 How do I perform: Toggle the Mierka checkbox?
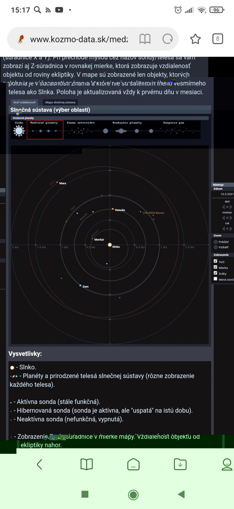pos(215,267)
